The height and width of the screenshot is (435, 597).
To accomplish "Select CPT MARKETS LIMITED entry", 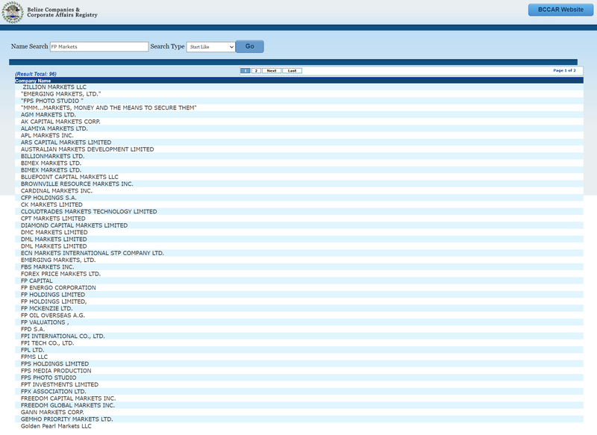I will 53,219.
